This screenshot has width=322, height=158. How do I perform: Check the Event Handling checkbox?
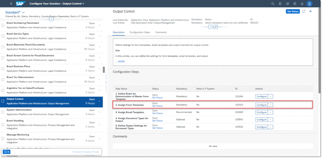pyautogui.click(x=3, y=125)
